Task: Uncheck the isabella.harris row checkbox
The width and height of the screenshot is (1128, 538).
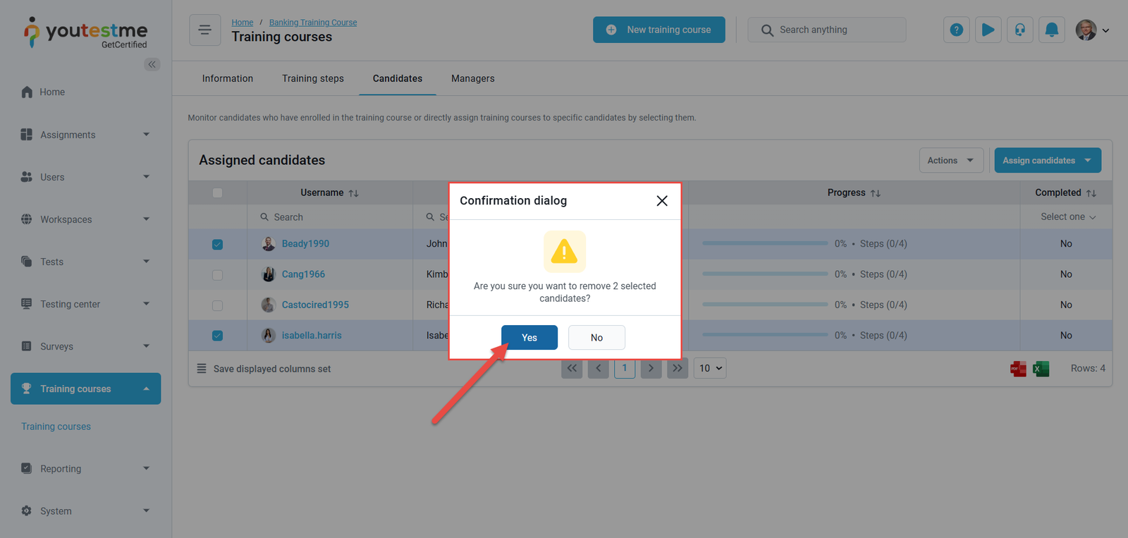Action: click(217, 336)
